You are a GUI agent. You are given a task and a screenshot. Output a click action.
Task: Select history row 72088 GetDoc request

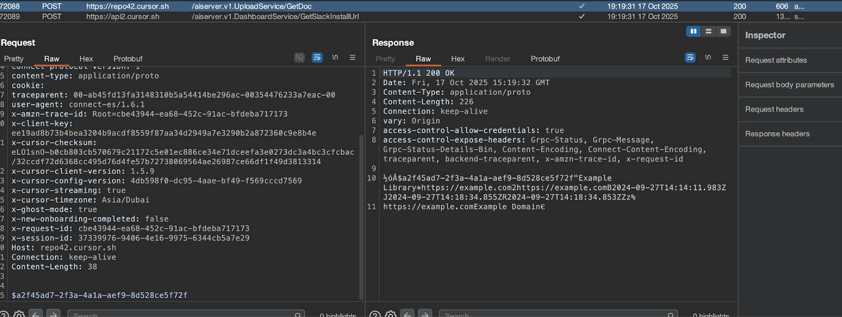tap(421, 6)
